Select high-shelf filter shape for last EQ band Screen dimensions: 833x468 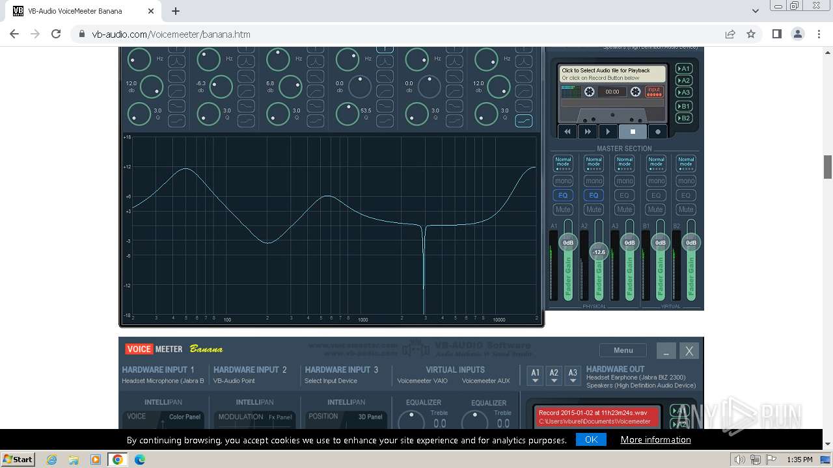pos(524,121)
